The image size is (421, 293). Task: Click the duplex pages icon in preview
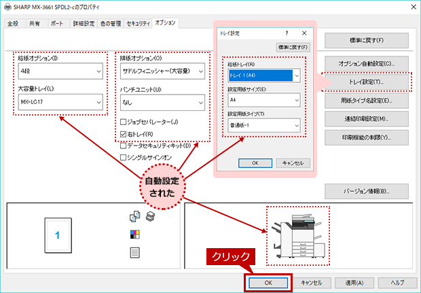pyautogui.click(x=134, y=216)
